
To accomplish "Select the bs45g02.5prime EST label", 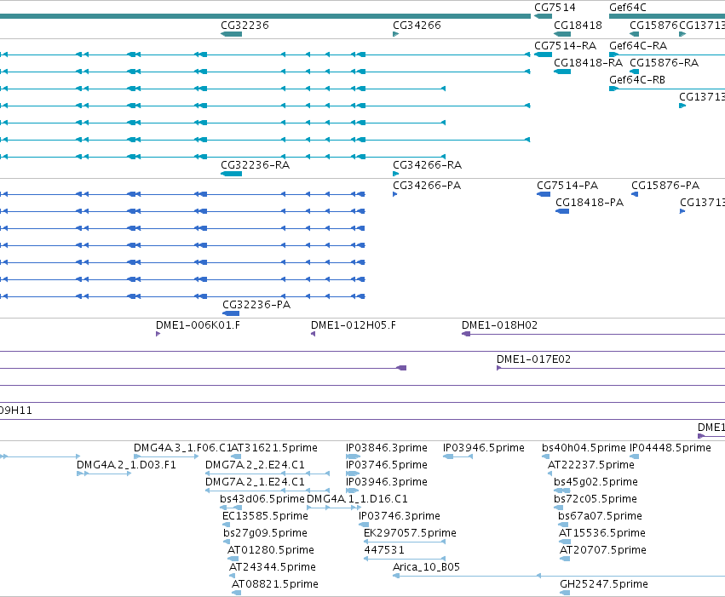I will (x=596, y=482).
